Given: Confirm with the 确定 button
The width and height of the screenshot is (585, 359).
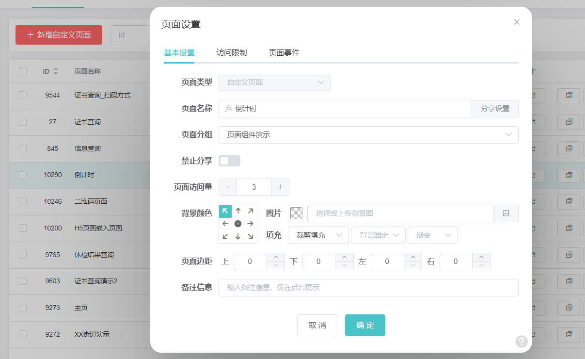Looking at the screenshot, I should pyautogui.click(x=365, y=325).
